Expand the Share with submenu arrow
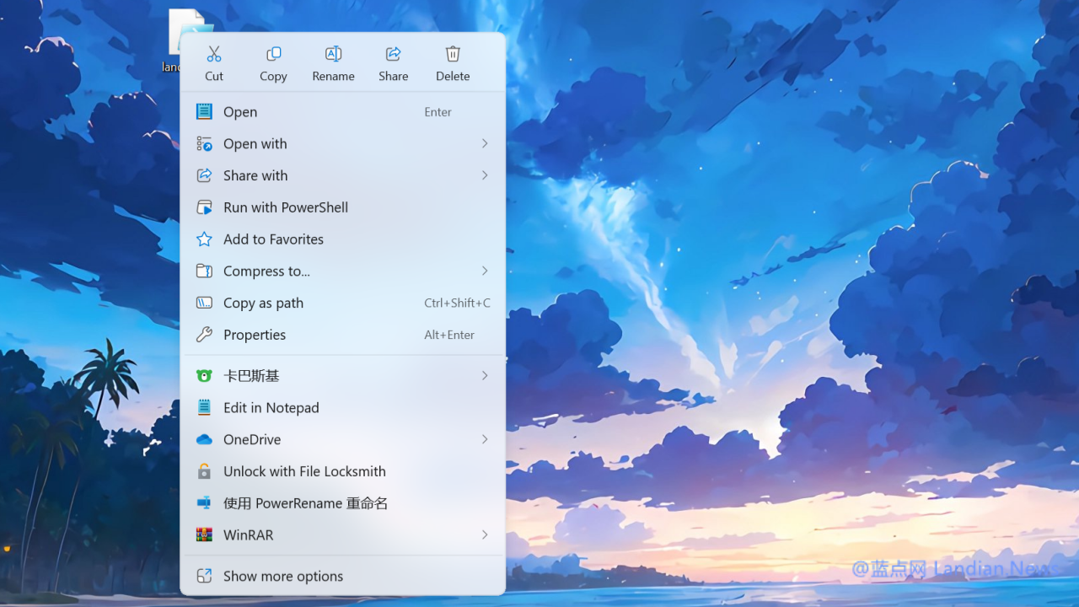 (485, 175)
